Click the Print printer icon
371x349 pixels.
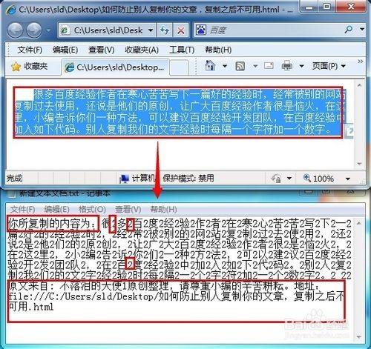tap(287, 66)
